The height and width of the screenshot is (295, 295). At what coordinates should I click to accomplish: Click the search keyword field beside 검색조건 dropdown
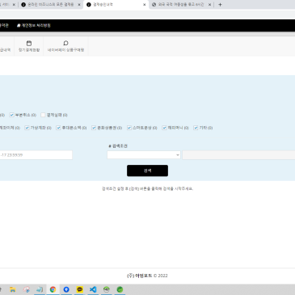coord(238,155)
